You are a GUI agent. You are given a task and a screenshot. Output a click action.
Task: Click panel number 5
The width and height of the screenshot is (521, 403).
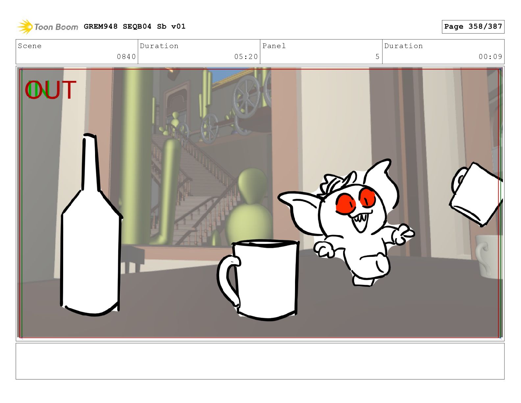[378, 57]
